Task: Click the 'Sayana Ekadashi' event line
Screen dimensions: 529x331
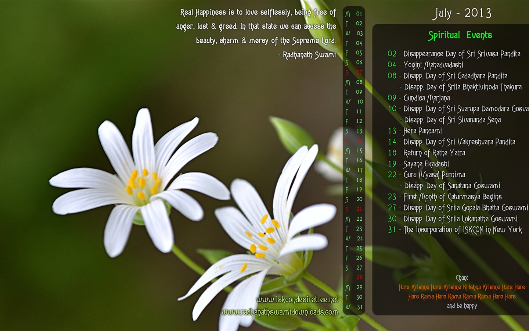Action: coord(426,164)
